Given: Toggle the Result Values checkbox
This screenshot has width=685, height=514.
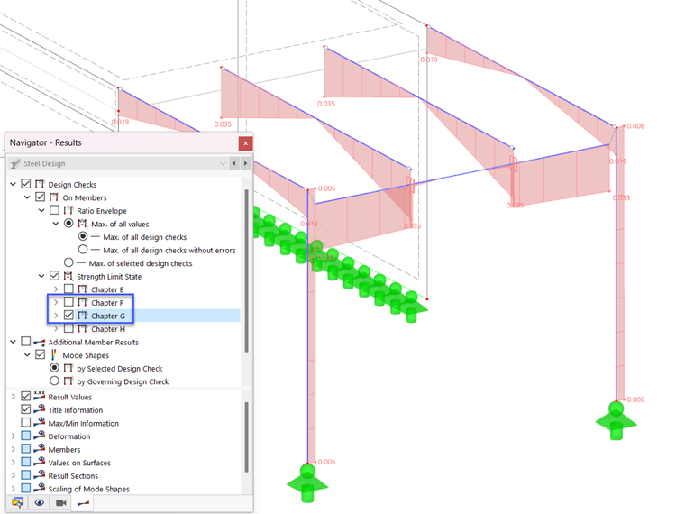Looking at the screenshot, I should click(26, 396).
